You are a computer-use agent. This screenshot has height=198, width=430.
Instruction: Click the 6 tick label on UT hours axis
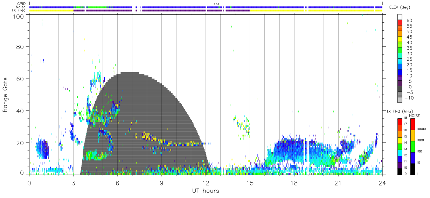click(x=117, y=183)
